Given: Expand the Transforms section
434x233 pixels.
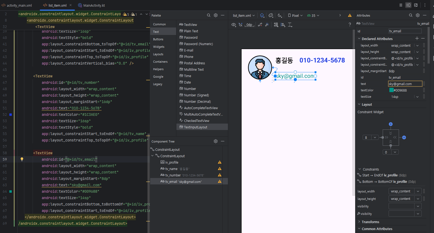Looking at the screenshot, I should 359,222.
